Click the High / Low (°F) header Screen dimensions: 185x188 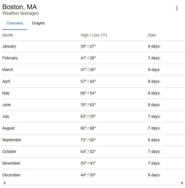(94, 35)
